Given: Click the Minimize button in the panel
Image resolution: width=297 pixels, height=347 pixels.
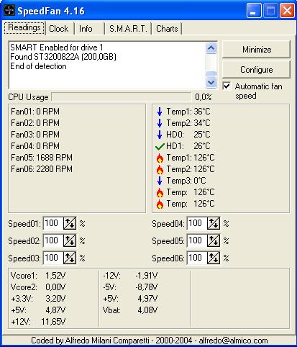Looking at the screenshot, I should (x=256, y=50).
